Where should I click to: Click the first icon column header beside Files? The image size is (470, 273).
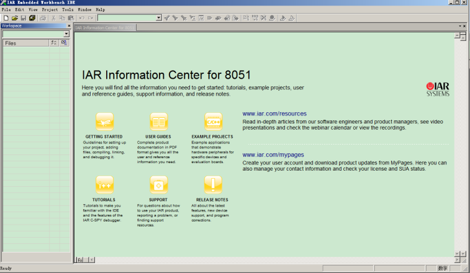pyautogui.click(x=54, y=43)
